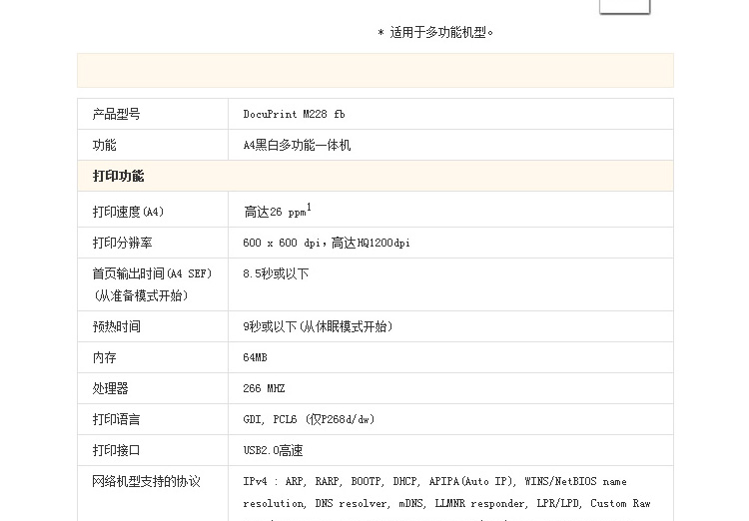Select the '8.5秒或以下' value
The image size is (749, 521).
point(276,273)
